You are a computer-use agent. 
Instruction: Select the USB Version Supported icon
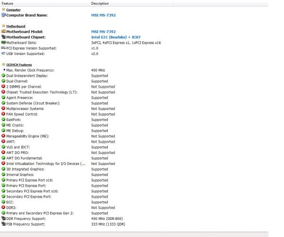[x=3, y=54]
